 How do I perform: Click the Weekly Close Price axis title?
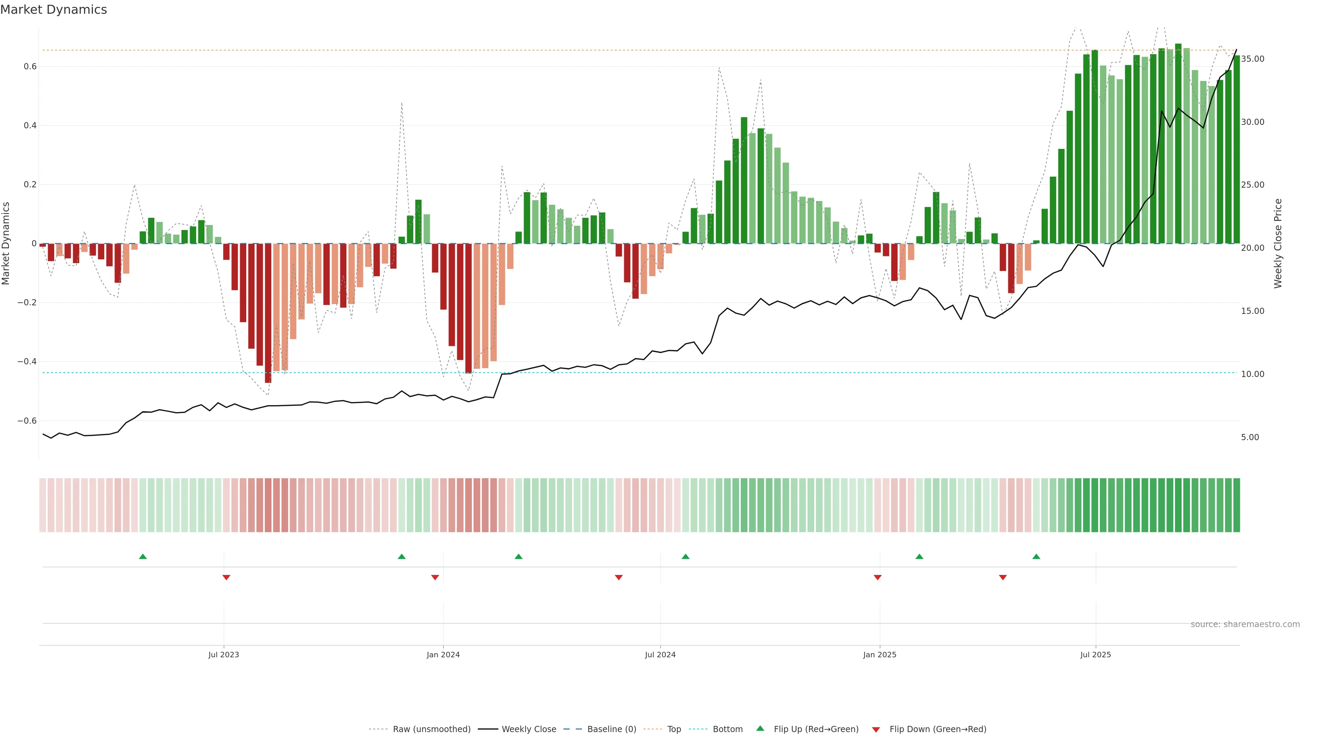[x=1278, y=244]
